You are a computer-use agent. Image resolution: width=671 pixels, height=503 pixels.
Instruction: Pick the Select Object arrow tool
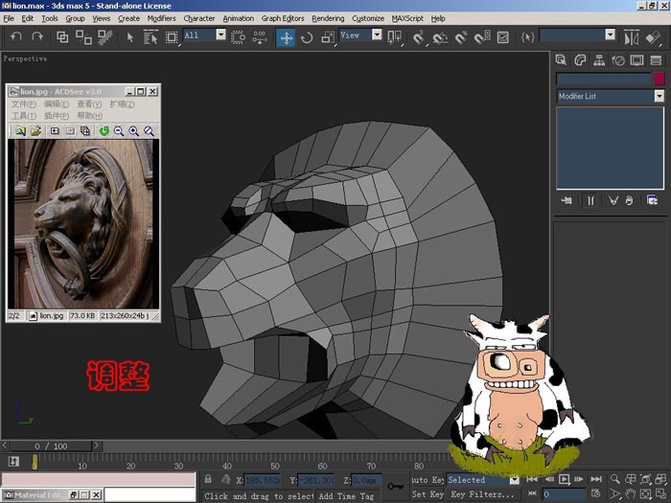(x=130, y=37)
